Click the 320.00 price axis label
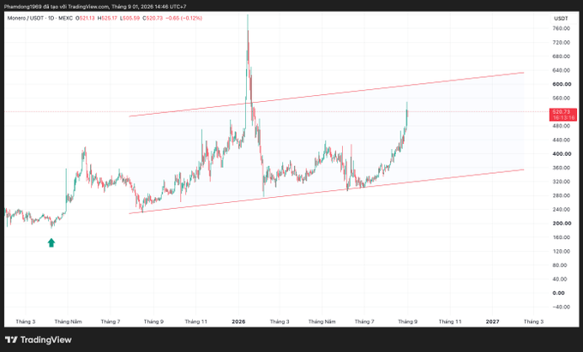Viewport: 583px width, 352px height. click(562, 182)
